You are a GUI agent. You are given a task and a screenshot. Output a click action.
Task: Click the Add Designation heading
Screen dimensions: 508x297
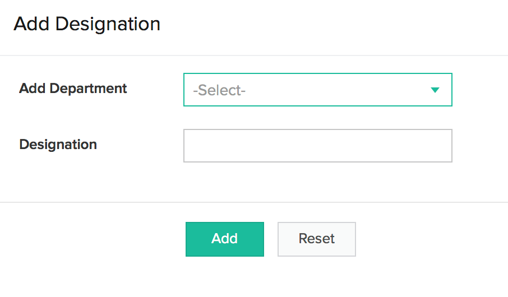point(87,24)
